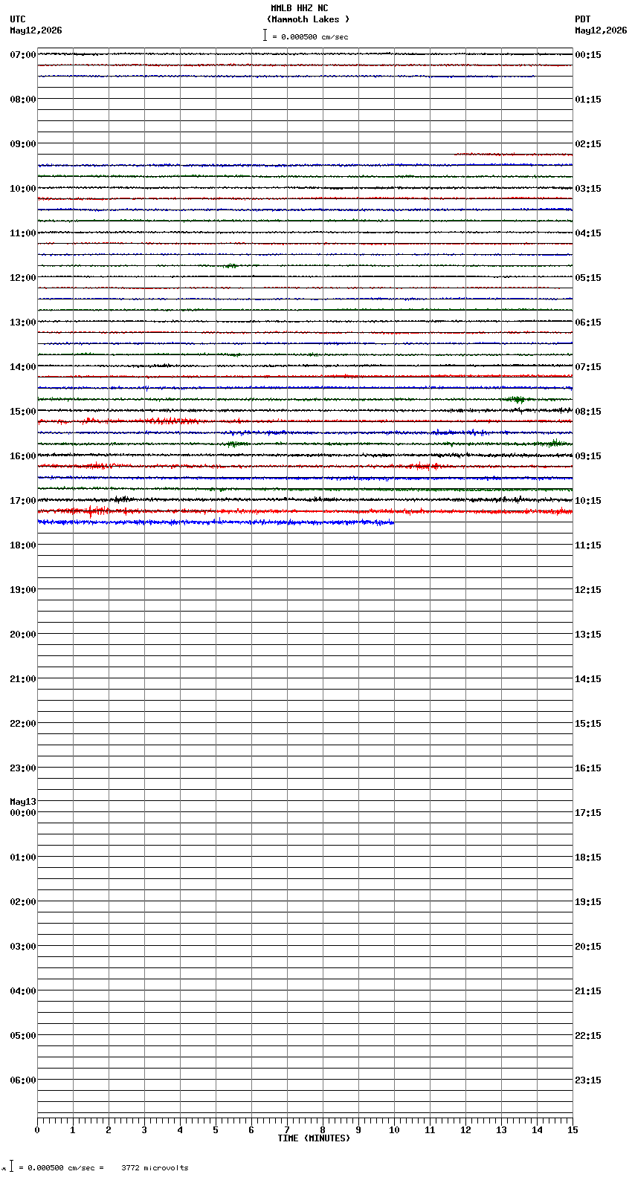This screenshot has height=1177, width=632.
Task: Select the '03:00' UTC row label
Action: (23, 947)
